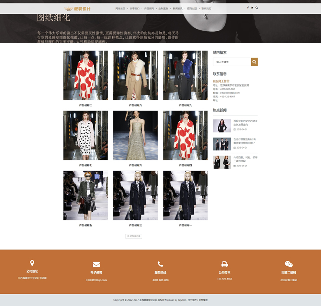Click the Facebook icon in the header
Viewport: 321px width, 306px height.
(x=248, y=8)
